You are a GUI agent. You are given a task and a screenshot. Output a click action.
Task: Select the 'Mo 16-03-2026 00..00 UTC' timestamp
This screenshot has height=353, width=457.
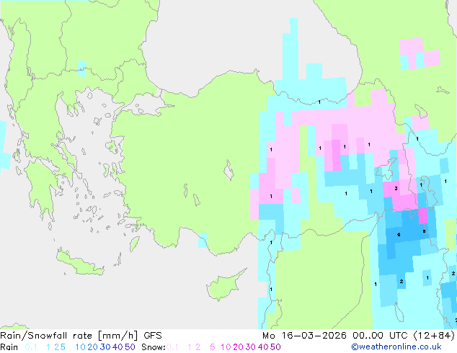pos(335,336)
